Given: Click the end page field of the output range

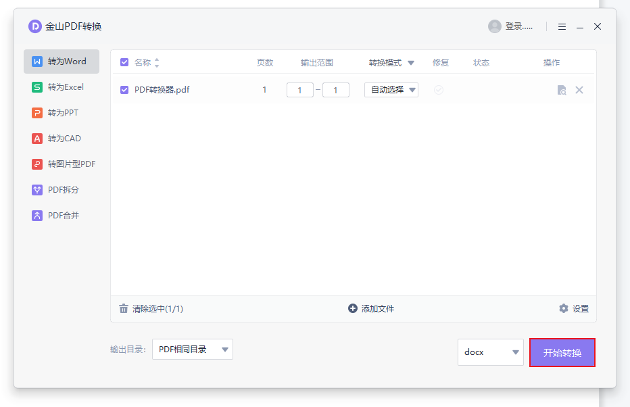Looking at the screenshot, I should click(x=335, y=90).
